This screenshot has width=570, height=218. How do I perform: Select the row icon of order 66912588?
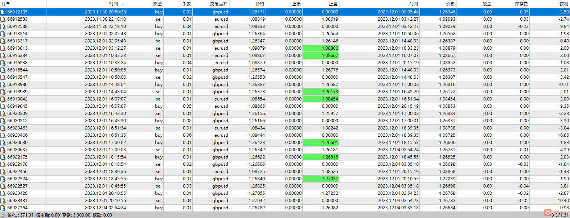click(3, 26)
